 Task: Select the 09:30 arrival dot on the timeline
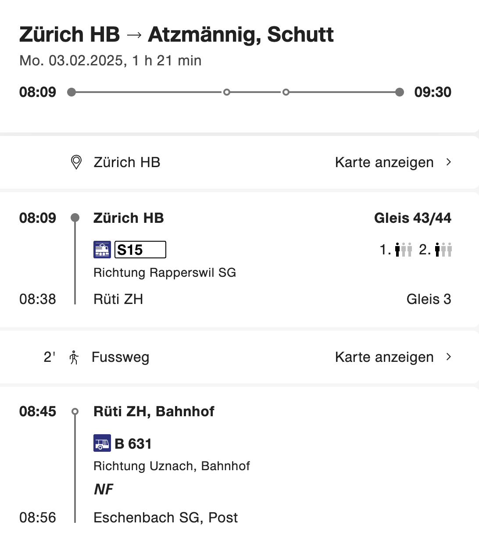click(x=399, y=92)
